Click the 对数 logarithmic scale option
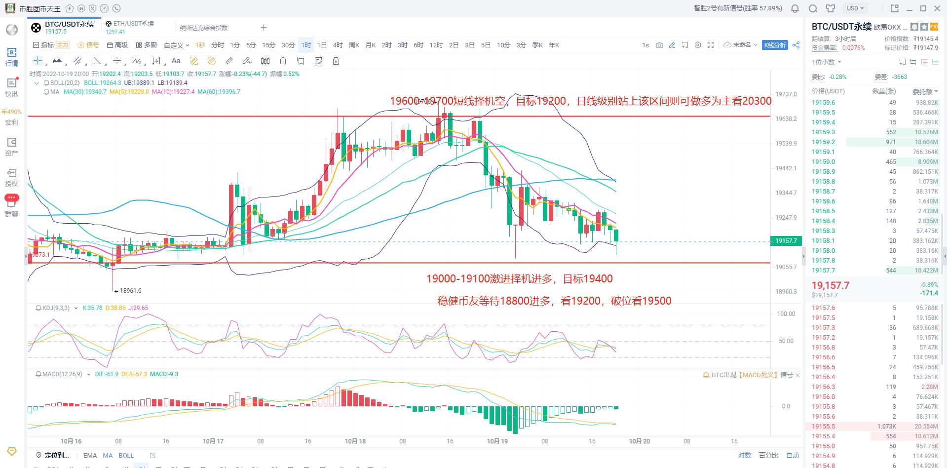Viewport: 947px width, 468px height. click(x=744, y=455)
